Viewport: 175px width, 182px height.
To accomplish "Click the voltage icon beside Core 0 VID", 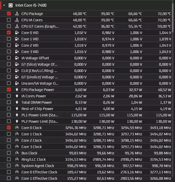I will coord(17,33).
